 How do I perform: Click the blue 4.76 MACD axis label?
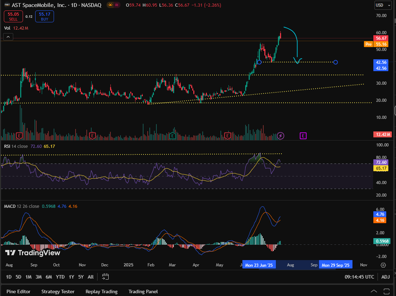[380, 214]
